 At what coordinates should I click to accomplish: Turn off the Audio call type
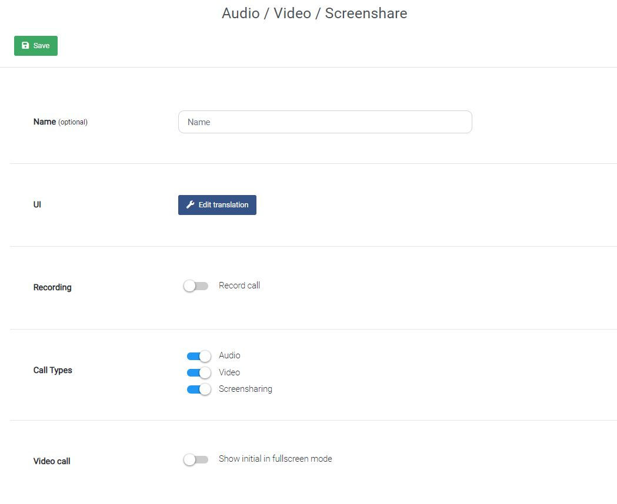199,356
